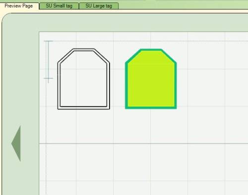Screen dimensions: 248x195
Task: Switch to the Preview Page tab
Action: pos(19,6)
